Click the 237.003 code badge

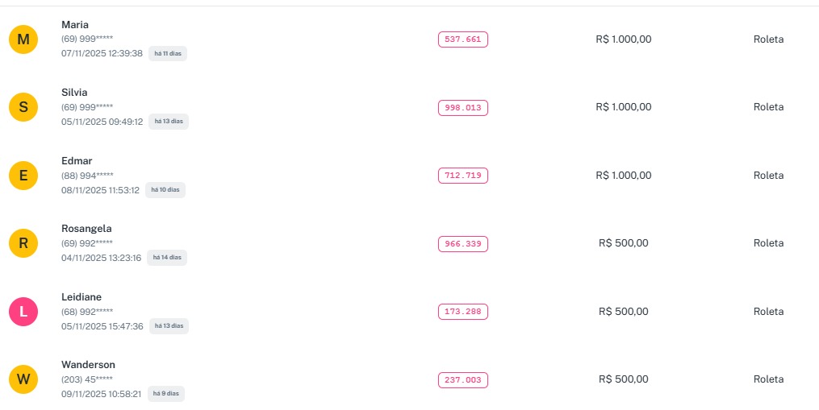tap(462, 379)
